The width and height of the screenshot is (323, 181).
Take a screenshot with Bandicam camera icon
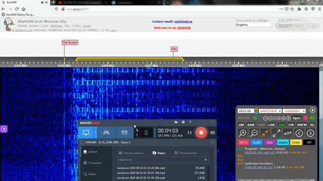point(212,133)
